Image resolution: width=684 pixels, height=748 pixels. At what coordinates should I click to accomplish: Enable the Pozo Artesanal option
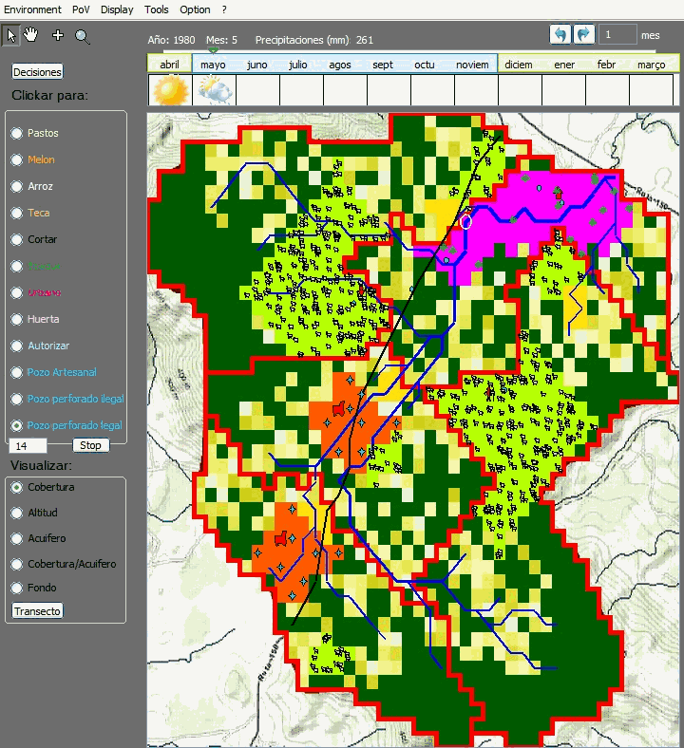(17, 373)
